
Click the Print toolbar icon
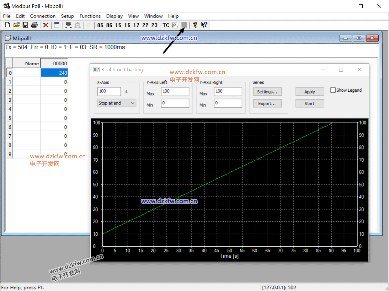(35, 25)
